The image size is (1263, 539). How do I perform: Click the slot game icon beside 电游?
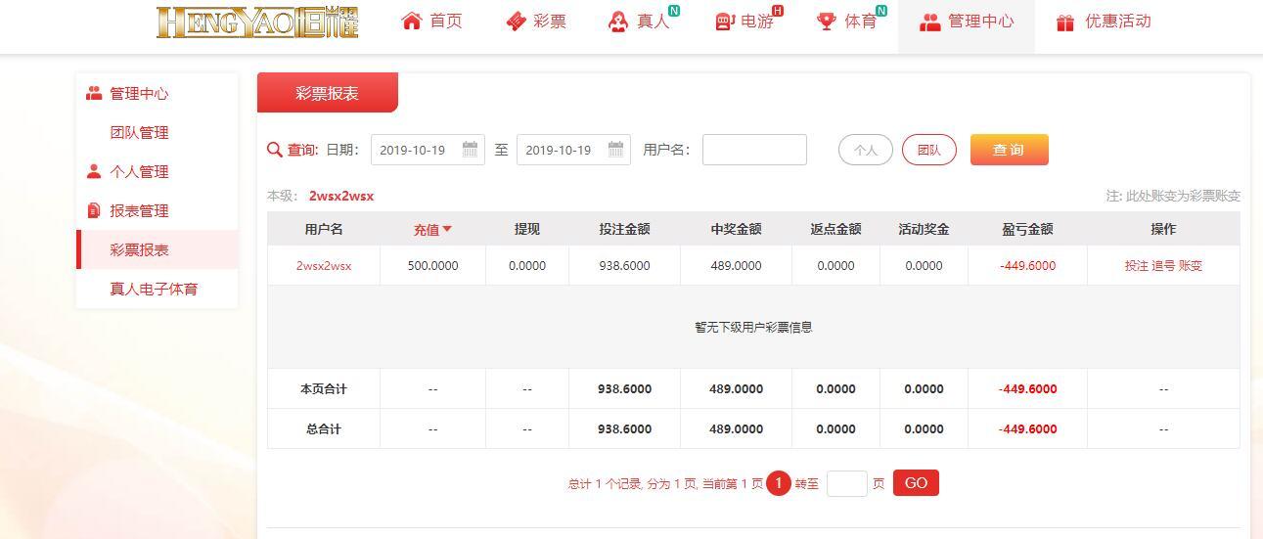(x=725, y=22)
